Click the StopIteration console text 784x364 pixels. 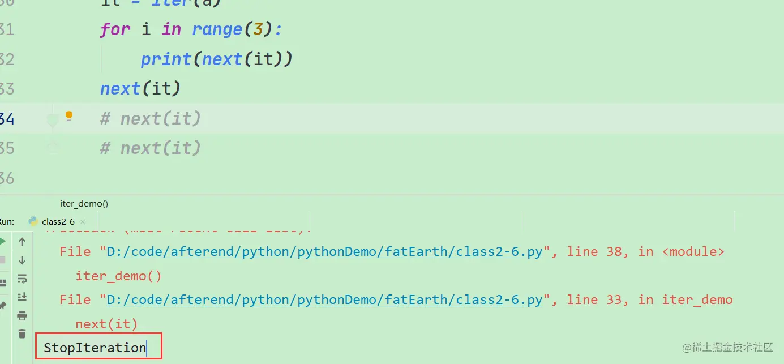click(x=95, y=348)
